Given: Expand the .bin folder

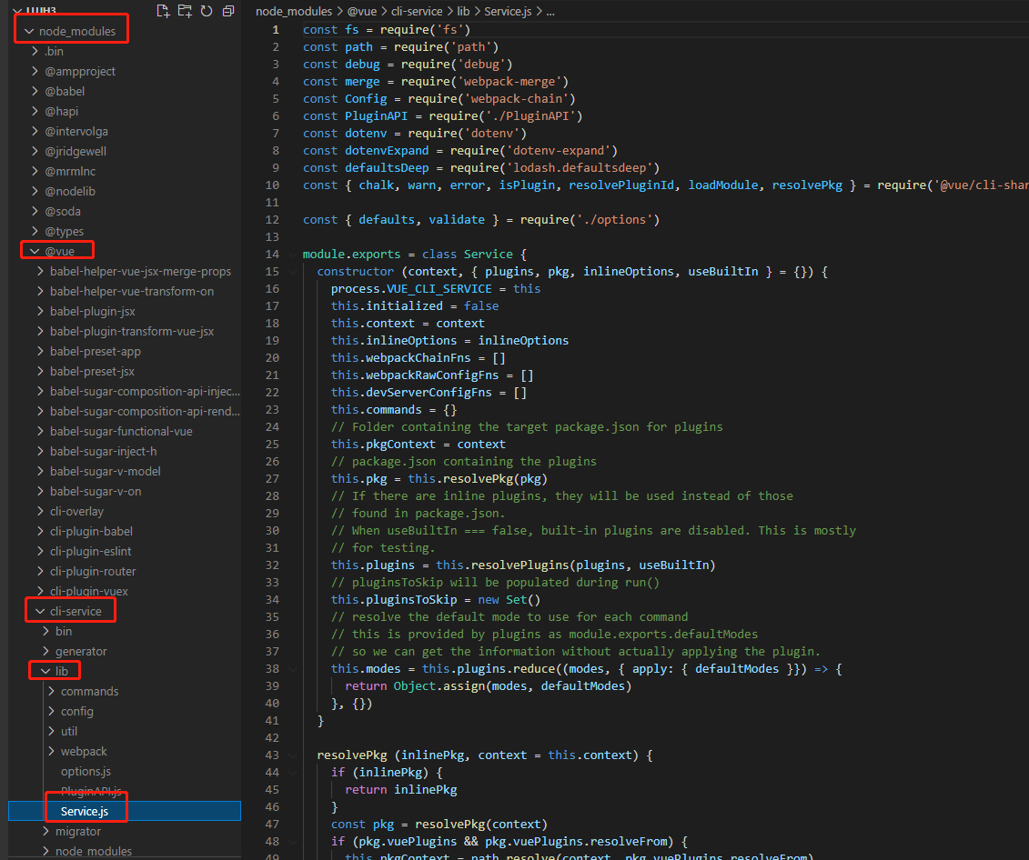Looking at the screenshot, I should click(x=35, y=51).
